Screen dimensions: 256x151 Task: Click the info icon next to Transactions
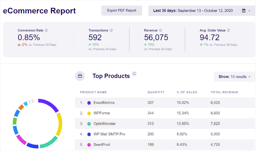pyautogui.click(x=111, y=30)
